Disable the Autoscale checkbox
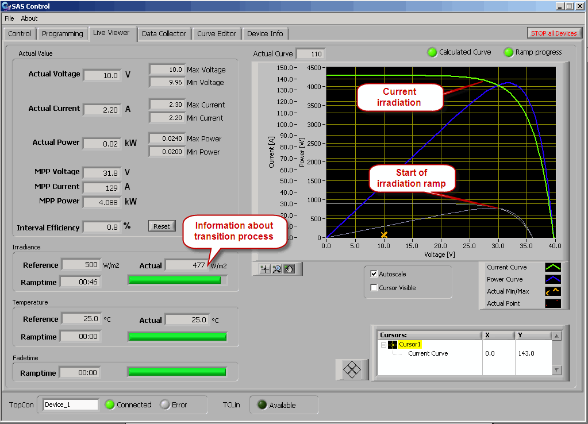Viewport: 588px width, 424px height. click(374, 274)
